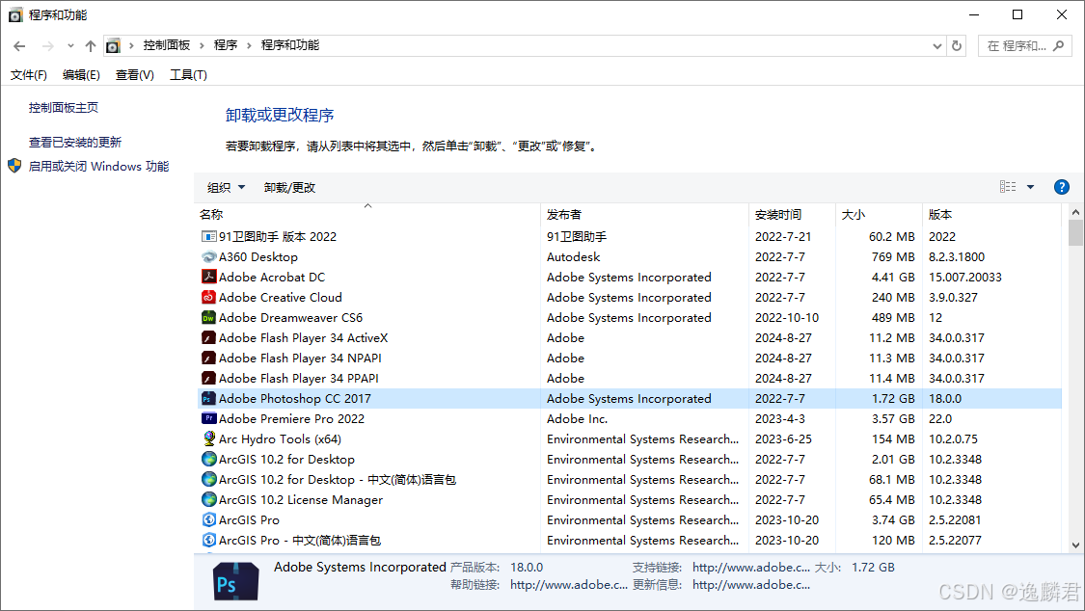Open the 编辑(E) menu

tap(81, 74)
